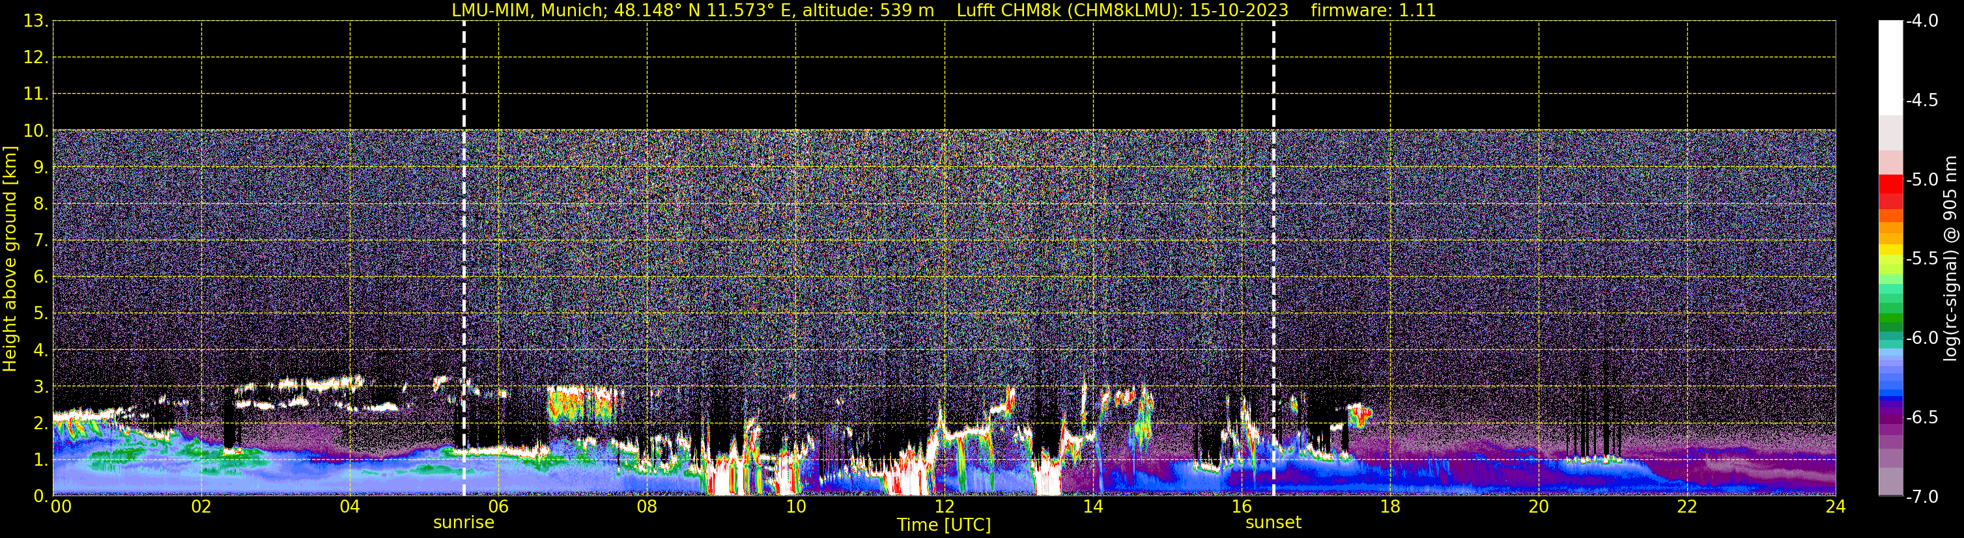Click time axis tick label 18
Screen dimensions: 1964x538
pyautogui.click(x=1391, y=507)
